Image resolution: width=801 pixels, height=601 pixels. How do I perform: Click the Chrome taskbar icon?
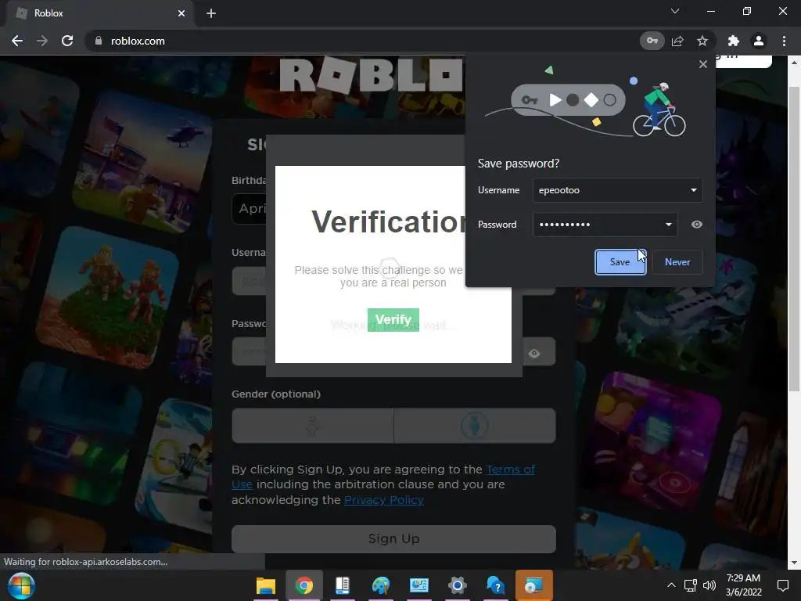click(x=304, y=585)
